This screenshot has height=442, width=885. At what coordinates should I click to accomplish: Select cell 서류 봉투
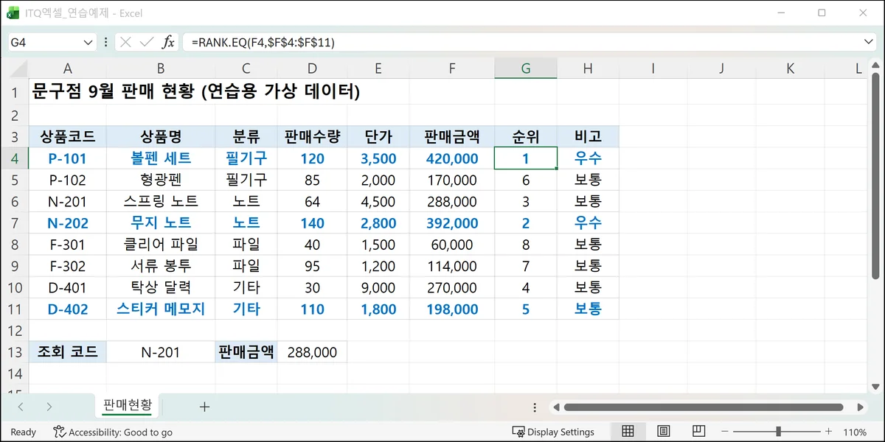tap(161, 266)
